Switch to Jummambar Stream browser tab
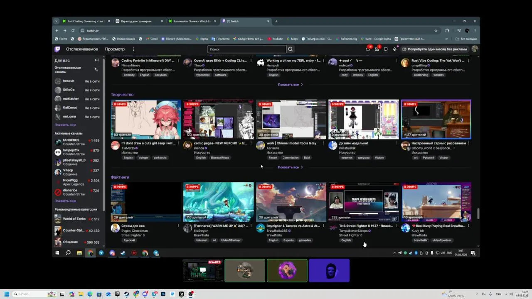 pos(192,21)
